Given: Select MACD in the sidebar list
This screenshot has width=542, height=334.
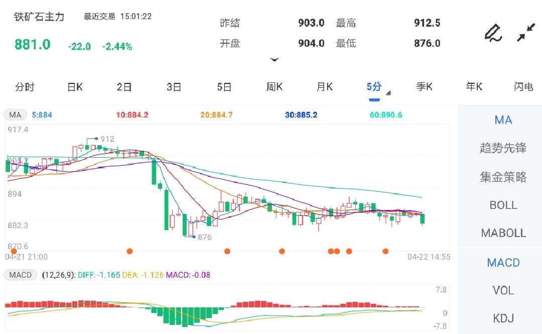Looking at the screenshot, I should [503, 263].
